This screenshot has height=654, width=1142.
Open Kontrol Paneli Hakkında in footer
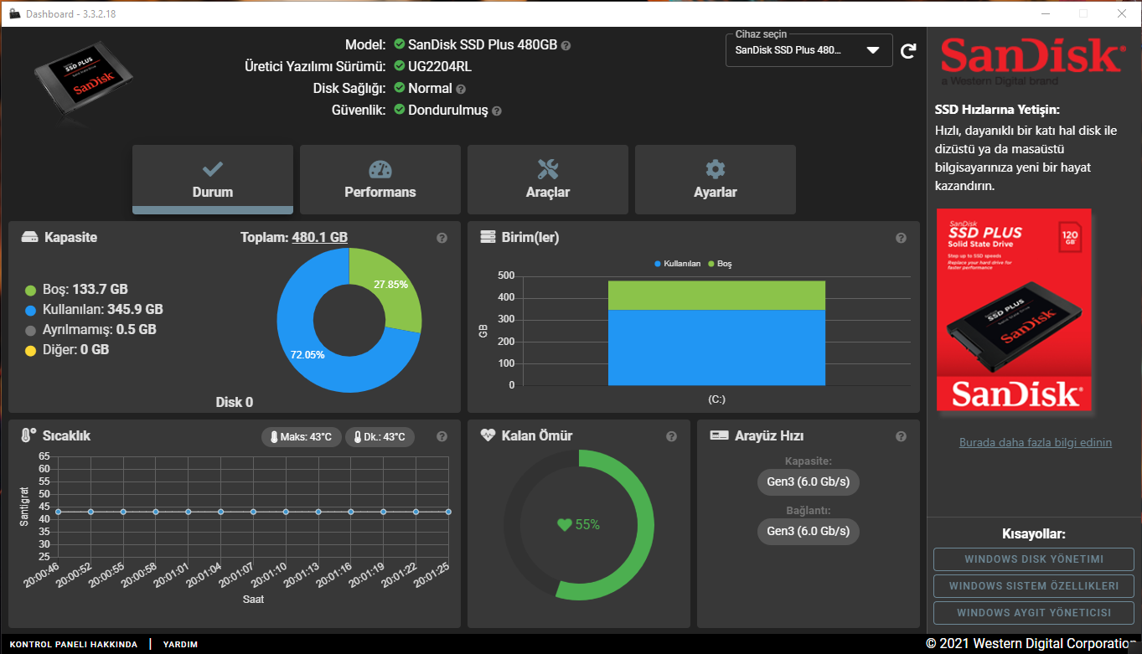pyautogui.click(x=74, y=645)
